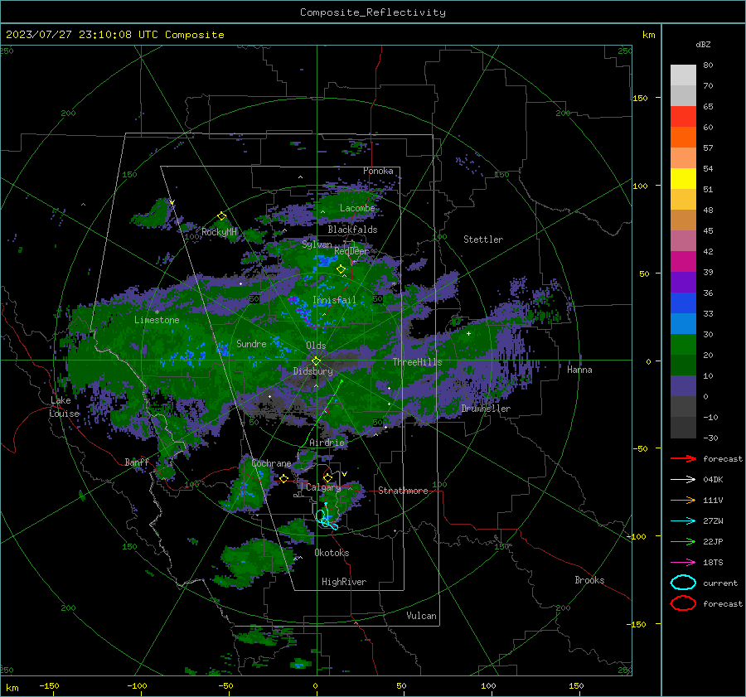The height and width of the screenshot is (697, 746).
Task: Click the Didsbury town label
Action: coord(313,371)
